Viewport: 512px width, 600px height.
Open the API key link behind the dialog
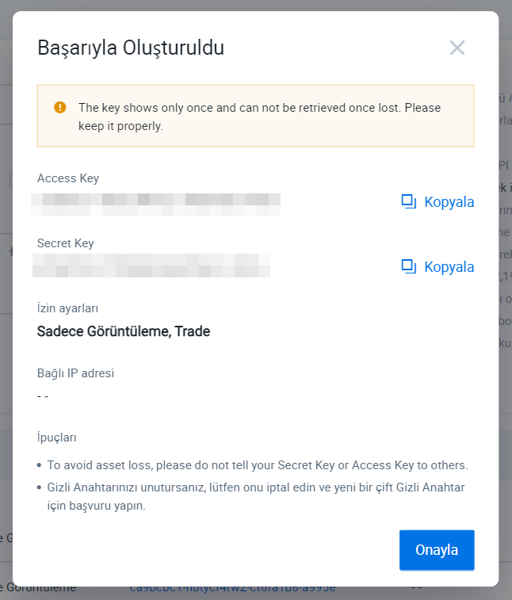[x=232, y=589]
